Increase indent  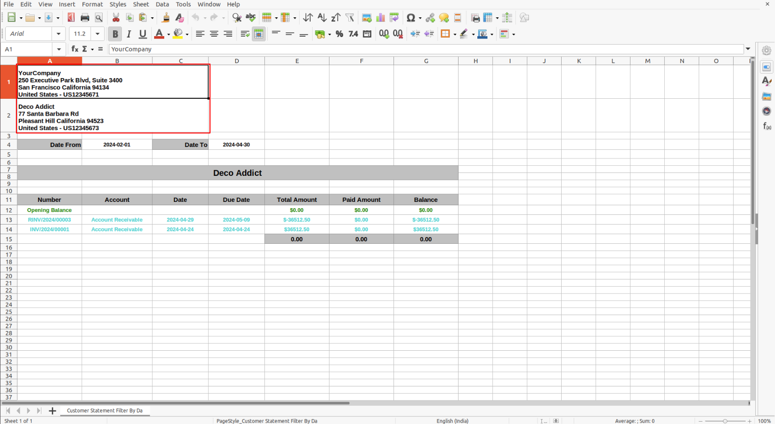pos(415,34)
